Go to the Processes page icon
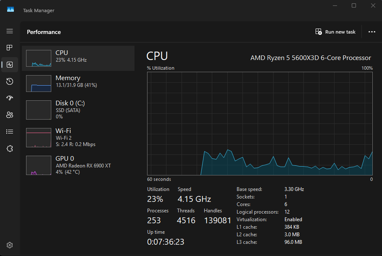The height and width of the screenshot is (256, 382). pos(10,48)
